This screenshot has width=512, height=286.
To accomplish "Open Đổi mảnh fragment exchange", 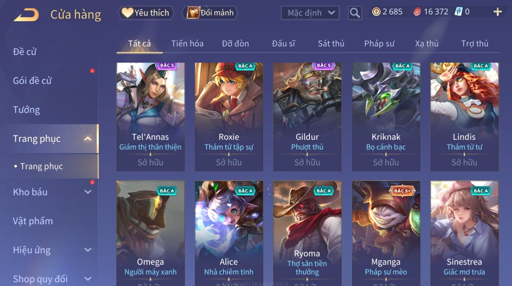I will (211, 13).
